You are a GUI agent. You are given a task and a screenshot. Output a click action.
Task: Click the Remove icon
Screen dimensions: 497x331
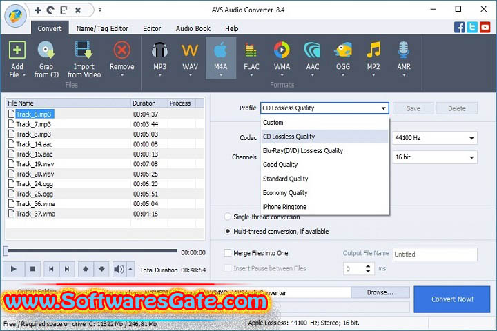[x=121, y=50]
